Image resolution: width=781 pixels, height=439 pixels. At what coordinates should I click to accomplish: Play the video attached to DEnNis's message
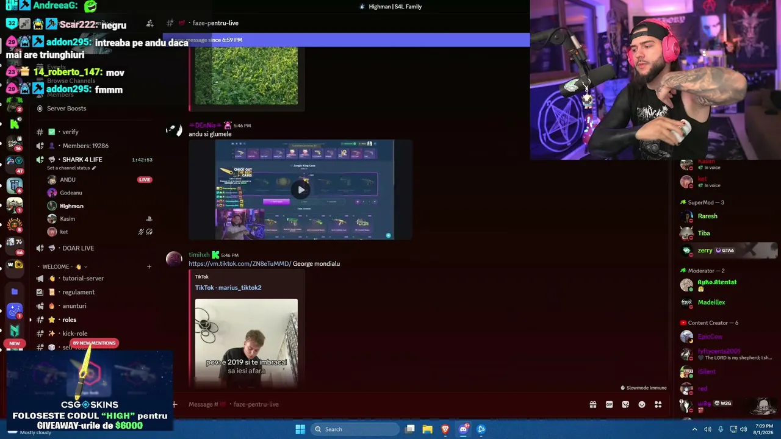point(301,190)
